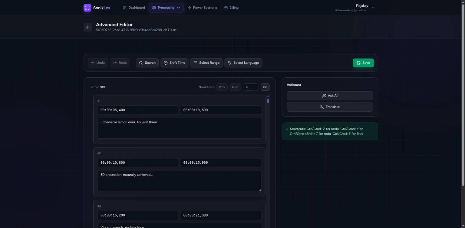Viewport: 465px width, 228px height.
Task: Click the "Format: SRT" label
Action: 97,87
